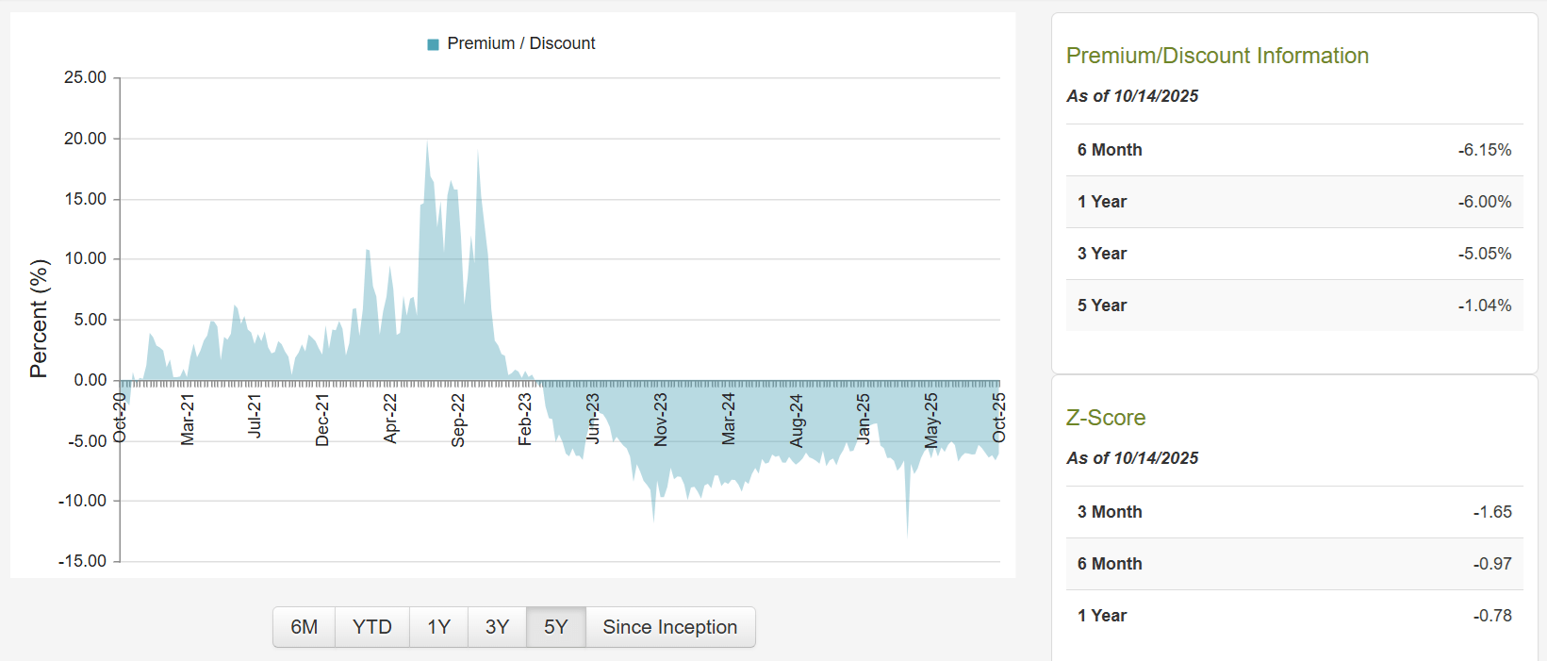
Task: Click the Premium / Discount legend label
Action: pyautogui.click(x=521, y=43)
